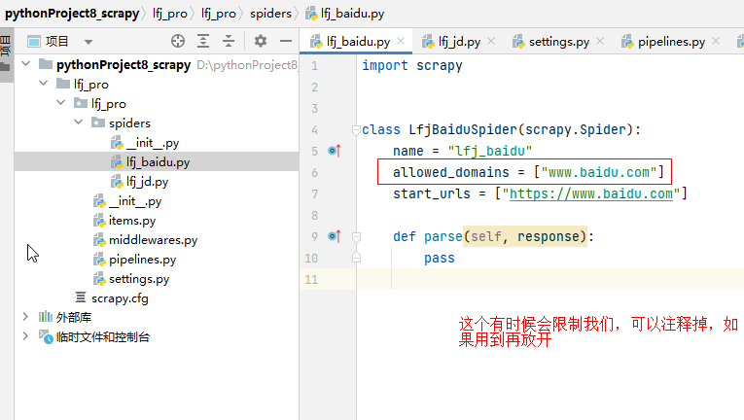The width and height of the screenshot is (744, 420).
Task: Click the word scrapy in the import line
Action: 440,65
